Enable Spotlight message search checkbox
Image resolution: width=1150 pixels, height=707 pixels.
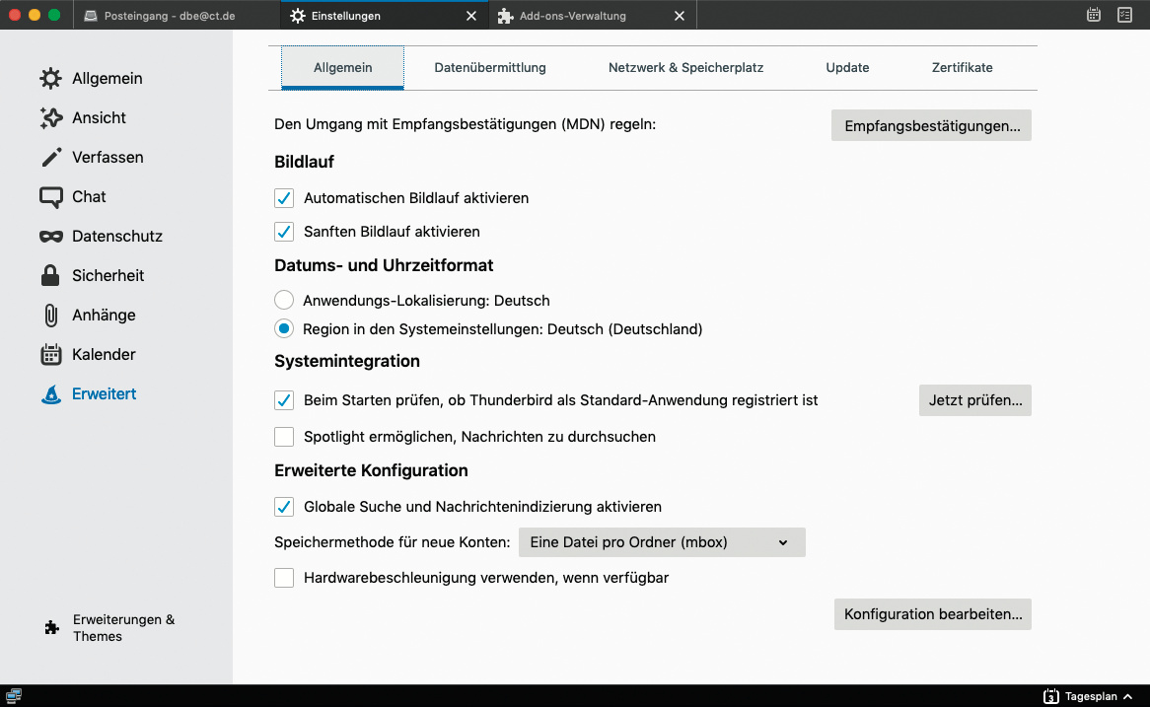tap(284, 437)
